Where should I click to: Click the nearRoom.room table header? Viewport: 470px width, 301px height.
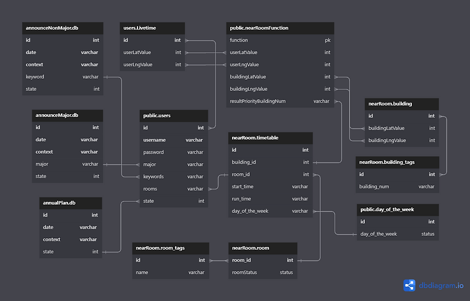tap(263, 248)
